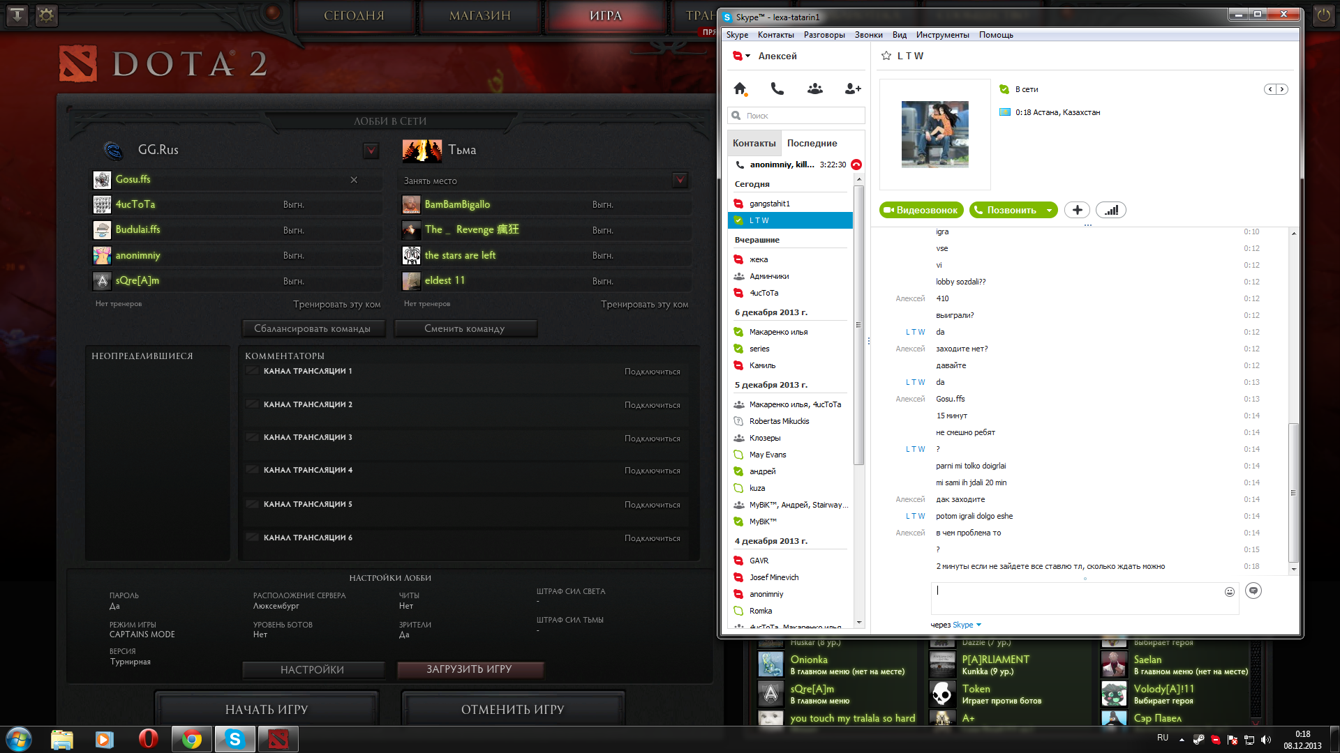This screenshot has width=1340, height=753.
Task: Switch to the Последние tab
Action: coord(812,143)
